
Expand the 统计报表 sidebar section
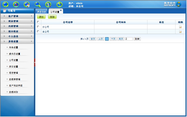tap(17, 31)
